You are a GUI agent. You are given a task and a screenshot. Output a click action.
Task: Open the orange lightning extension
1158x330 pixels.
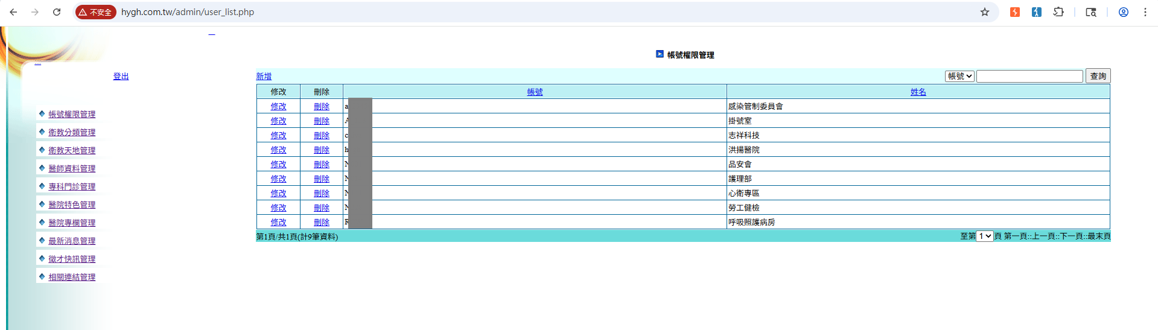coord(1015,12)
